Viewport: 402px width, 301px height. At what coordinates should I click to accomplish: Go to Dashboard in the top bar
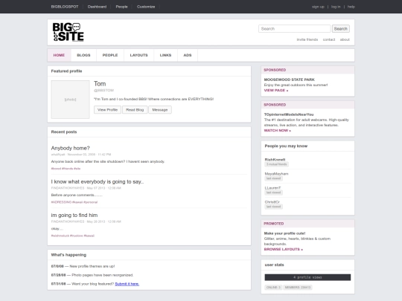[x=97, y=7]
